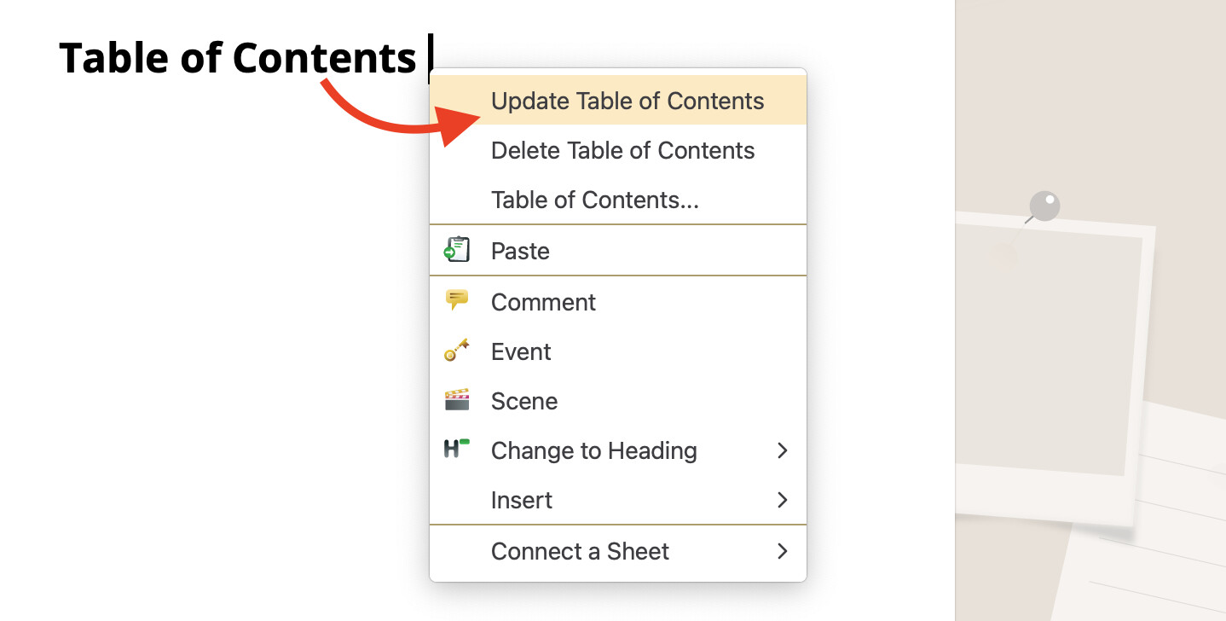The width and height of the screenshot is (1226, 621).
Task: Expand the Insert submenu chevron
Action: pyautogui.click(x=783, y=500)
